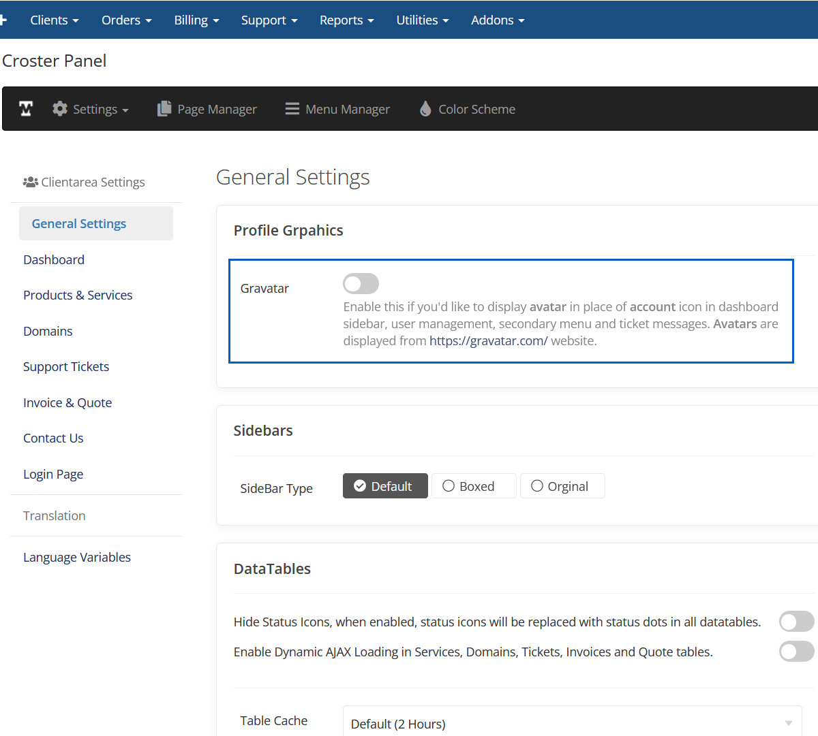Expand the Clients menu

(54, 20)
